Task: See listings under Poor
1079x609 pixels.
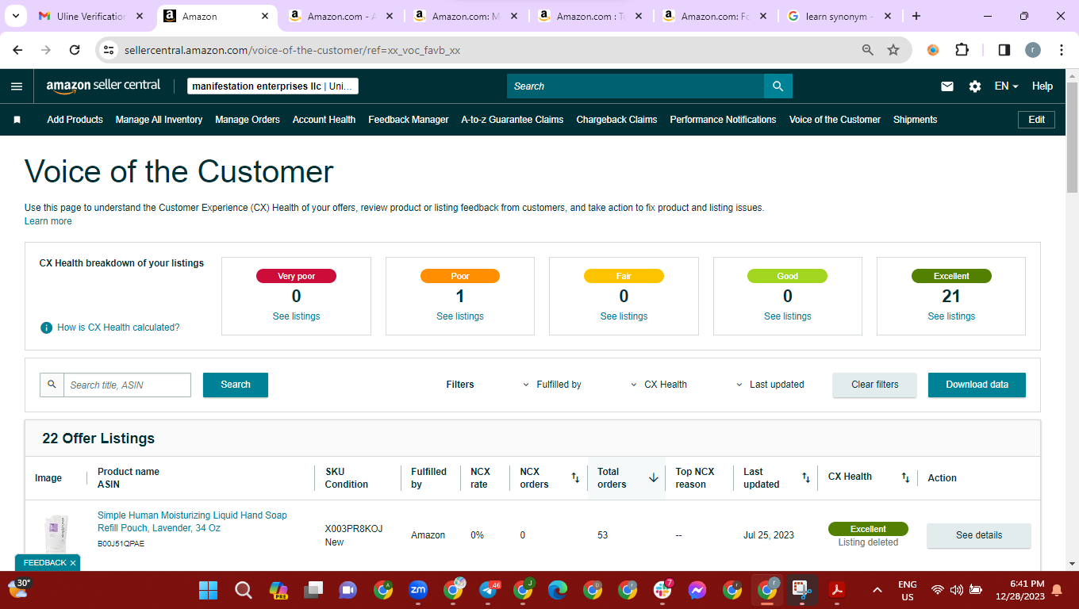Action: pyautogui.click(x=460, y=316)
